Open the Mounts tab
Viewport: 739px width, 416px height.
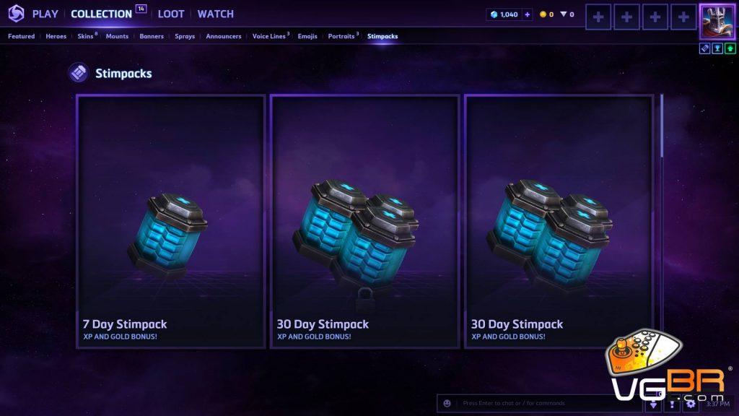pos(117,36)
